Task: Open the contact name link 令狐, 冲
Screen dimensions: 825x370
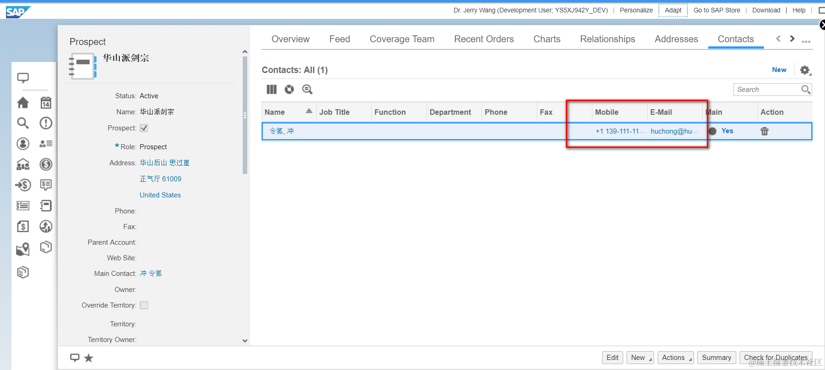Action: [x=281, y=131]
